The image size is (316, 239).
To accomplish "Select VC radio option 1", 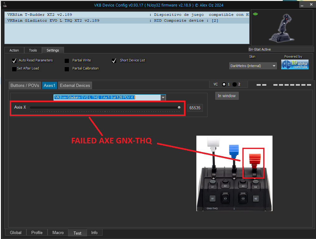I will coord(224,84).
